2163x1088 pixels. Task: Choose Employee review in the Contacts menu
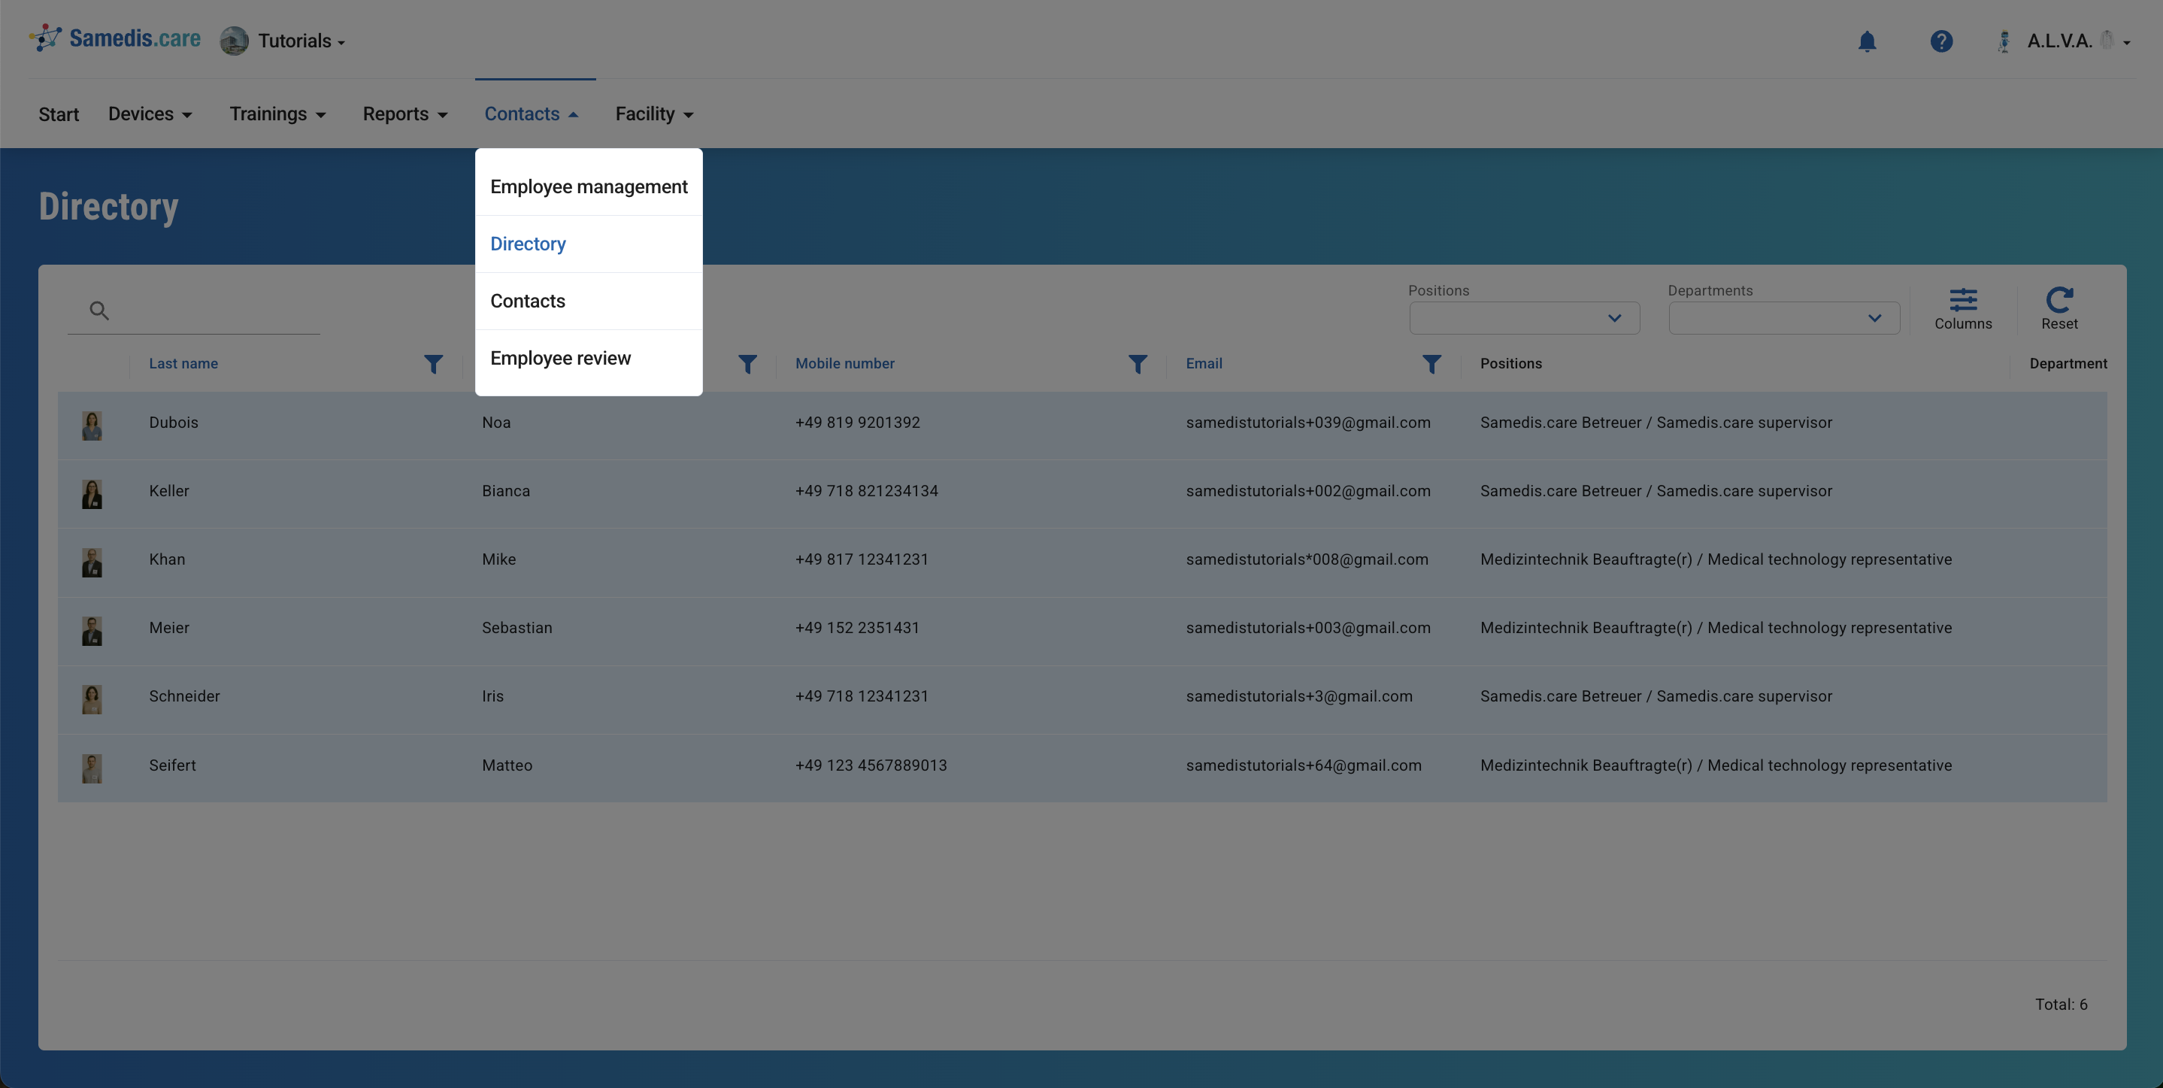[x=560, y=359]
